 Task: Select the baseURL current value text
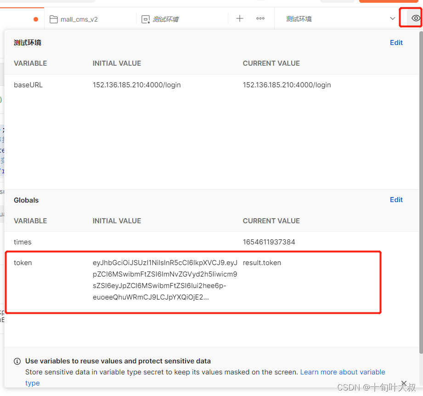287,85
